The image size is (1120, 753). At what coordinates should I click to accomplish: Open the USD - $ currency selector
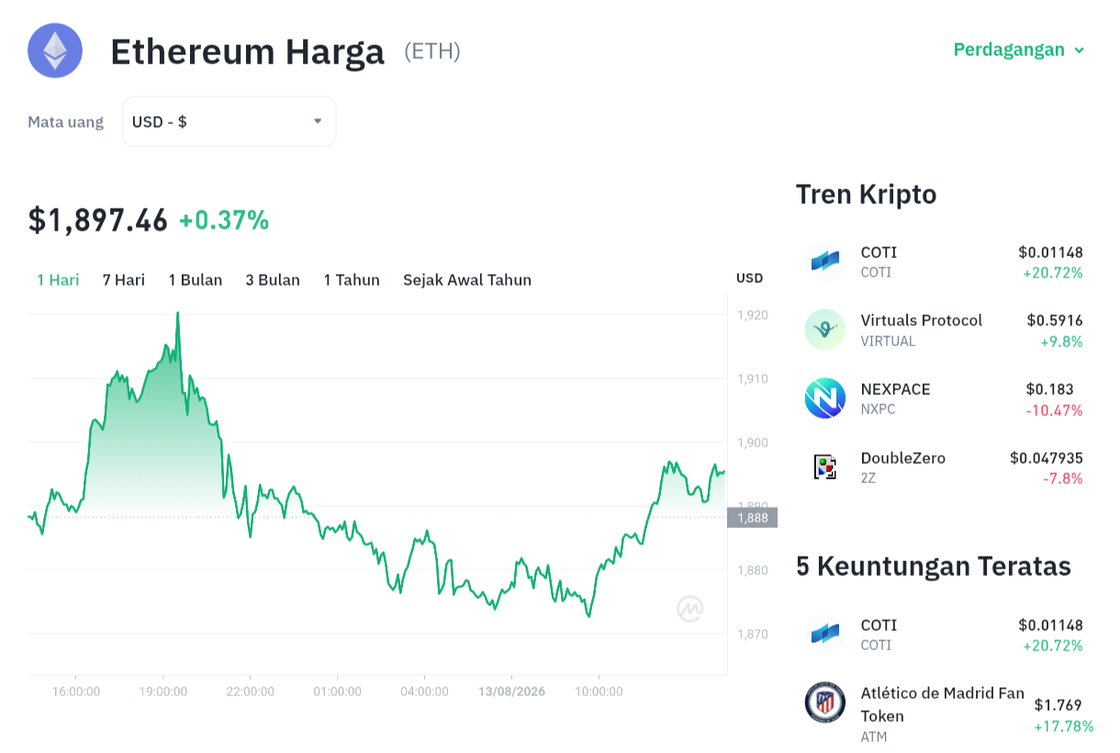click(229, 121)
